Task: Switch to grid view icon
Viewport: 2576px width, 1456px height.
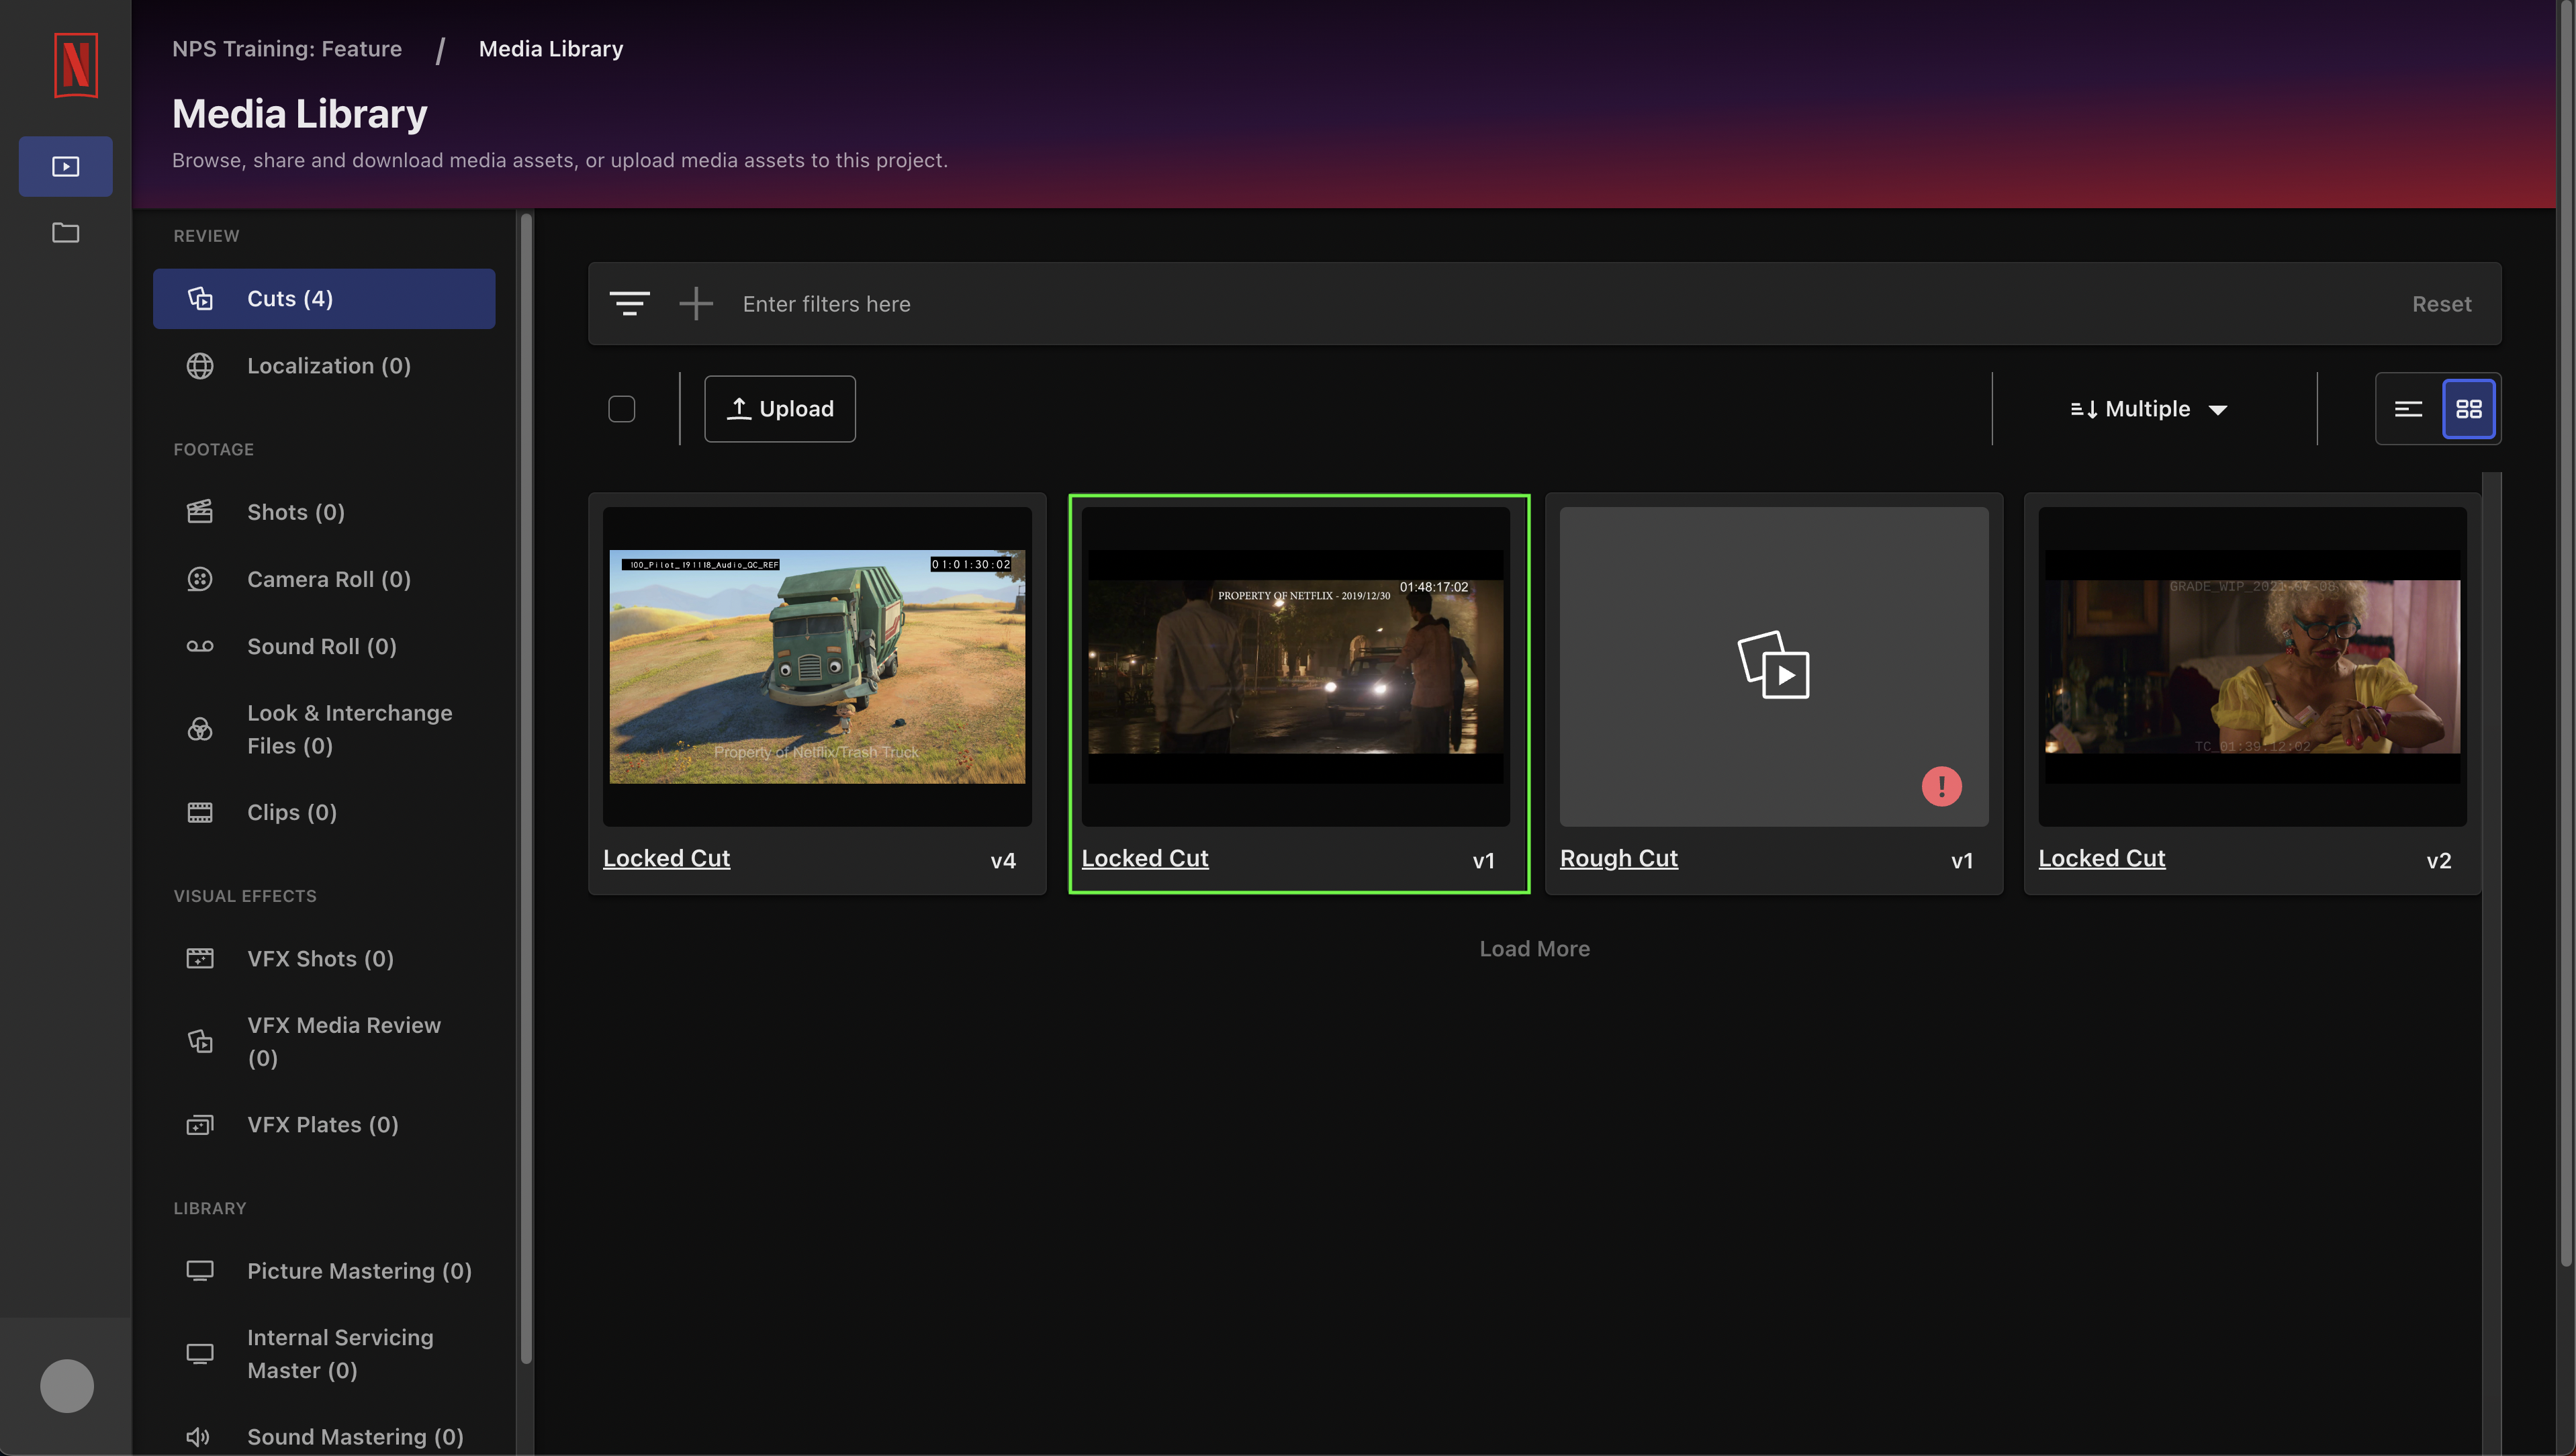Action: coord(2469,409)
